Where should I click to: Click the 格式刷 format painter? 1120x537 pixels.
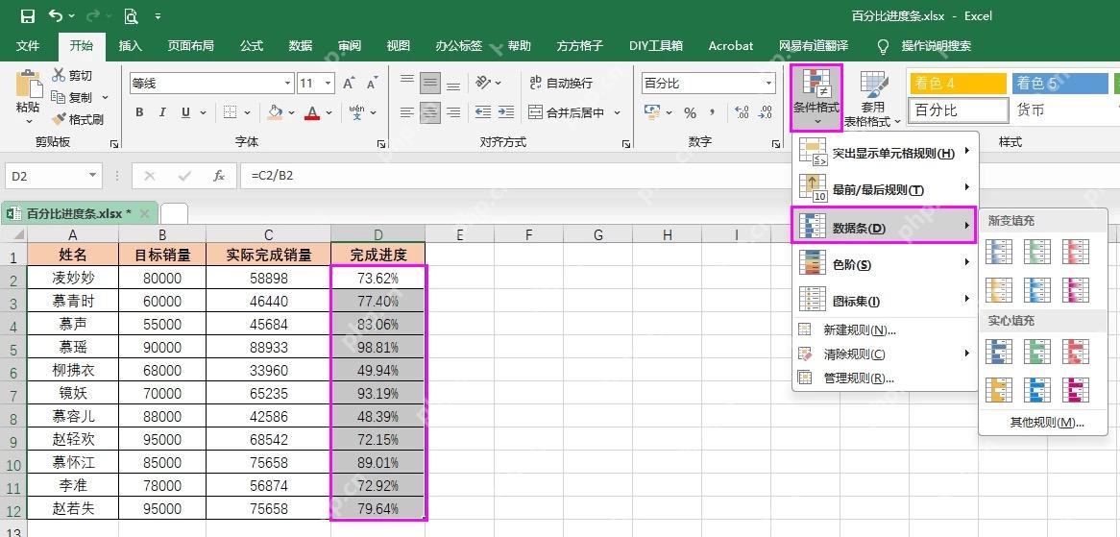click(78, 119)
